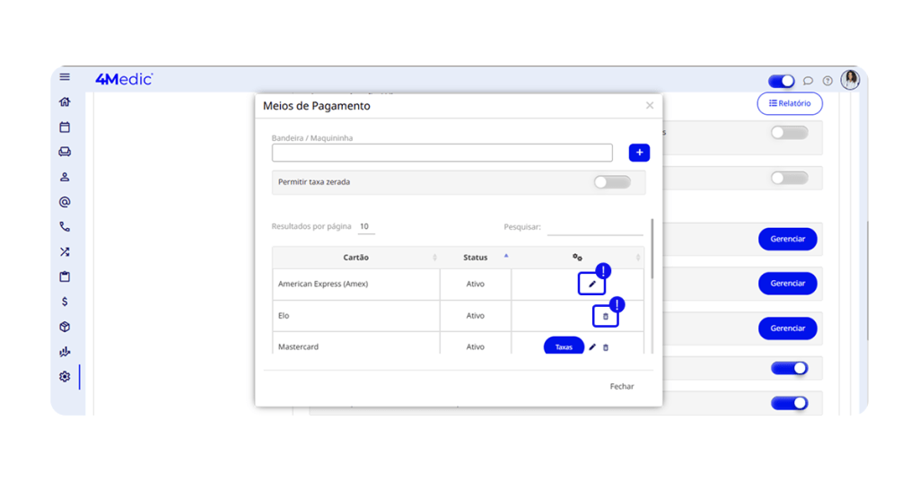
Task: Open the settings gear in the sidebar
Action: coord(65,377)
